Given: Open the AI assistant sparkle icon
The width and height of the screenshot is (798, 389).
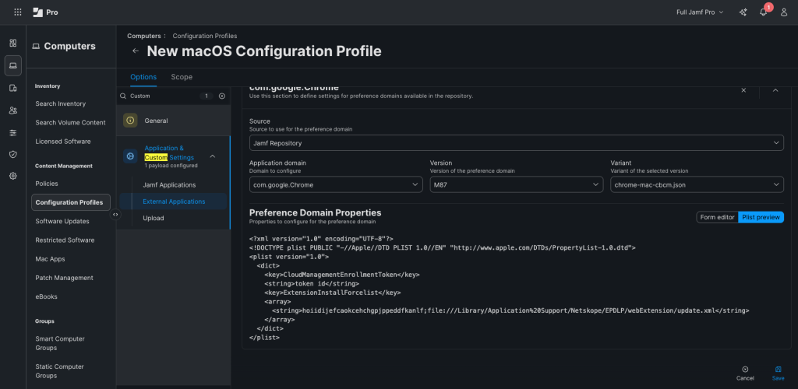Looking at the screenshot, I should (x=743, y=12).
